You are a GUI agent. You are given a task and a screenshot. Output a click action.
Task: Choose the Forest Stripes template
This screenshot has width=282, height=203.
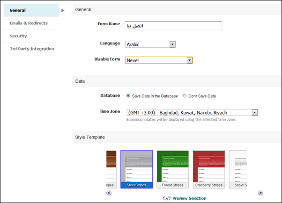tap(172, 169)
